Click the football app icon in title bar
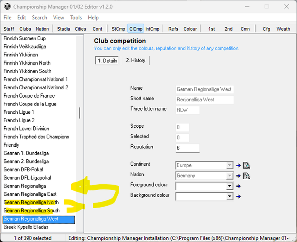The width and height of the screenshot is (297, 242). 7,6
